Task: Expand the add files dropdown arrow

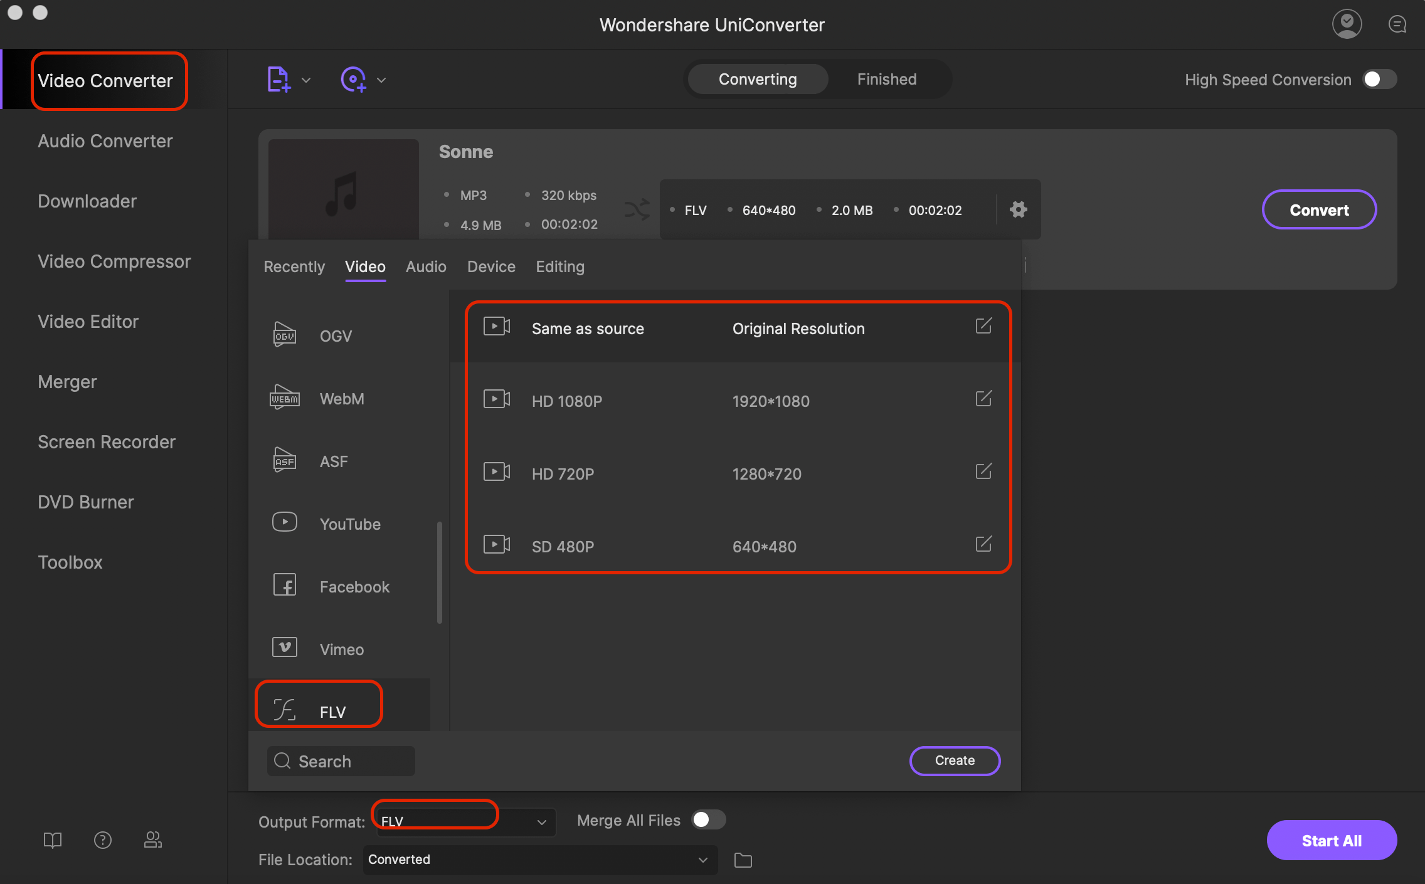Action: pos(305,80)
